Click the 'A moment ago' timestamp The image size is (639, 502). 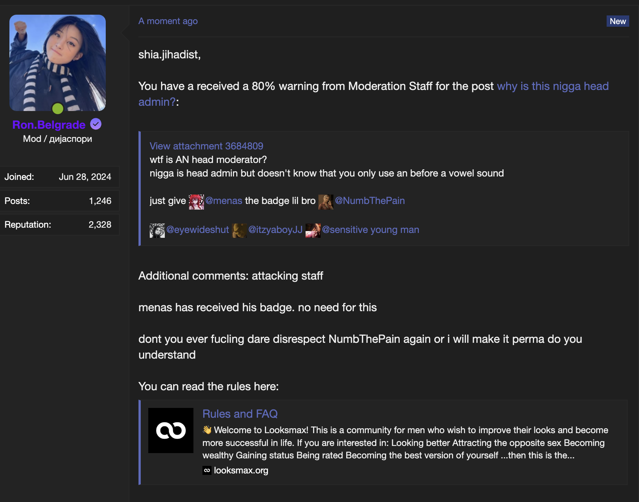point(168,21)
